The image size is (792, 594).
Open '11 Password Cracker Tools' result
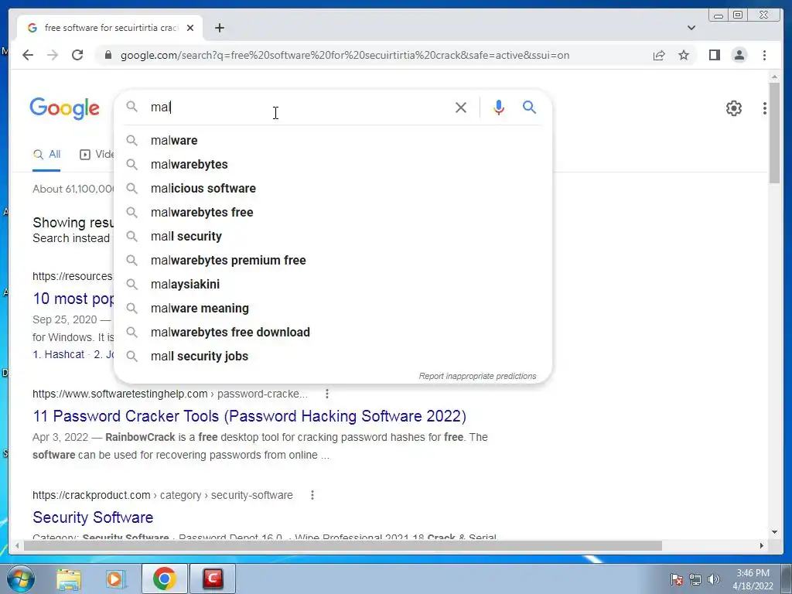pyautogui.click(x=250, y=416)
